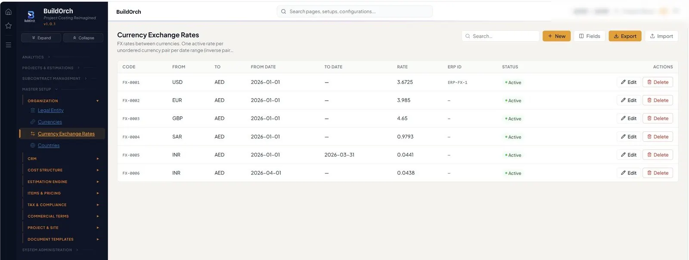Click the Countries globe icon
Viewport: 689px width, 260px height.
point(33,145)
